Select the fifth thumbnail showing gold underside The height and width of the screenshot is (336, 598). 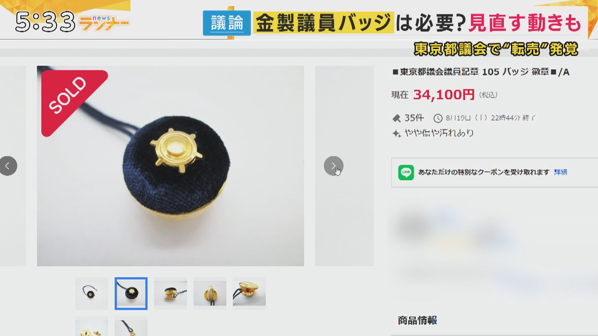(x=249, y=293)
